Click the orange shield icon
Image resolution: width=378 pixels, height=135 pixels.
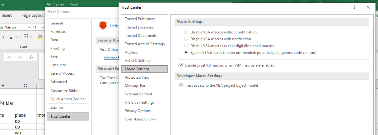click(x=103, y=25)
